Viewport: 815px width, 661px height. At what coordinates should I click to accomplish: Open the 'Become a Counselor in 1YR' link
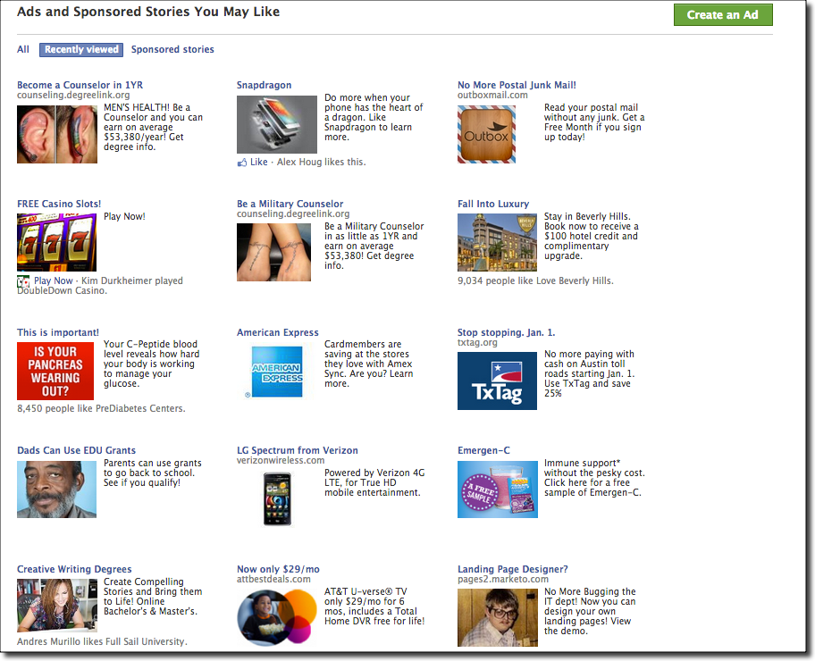80,86
